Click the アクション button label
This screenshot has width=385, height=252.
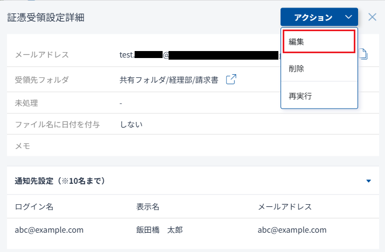[313, 18]
